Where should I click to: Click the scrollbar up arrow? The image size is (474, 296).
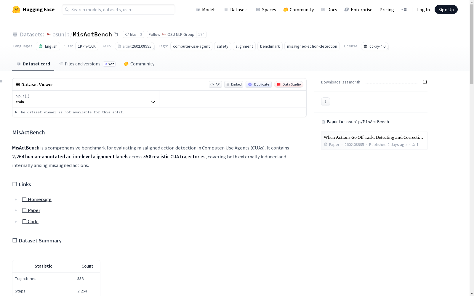pos(472,2)
